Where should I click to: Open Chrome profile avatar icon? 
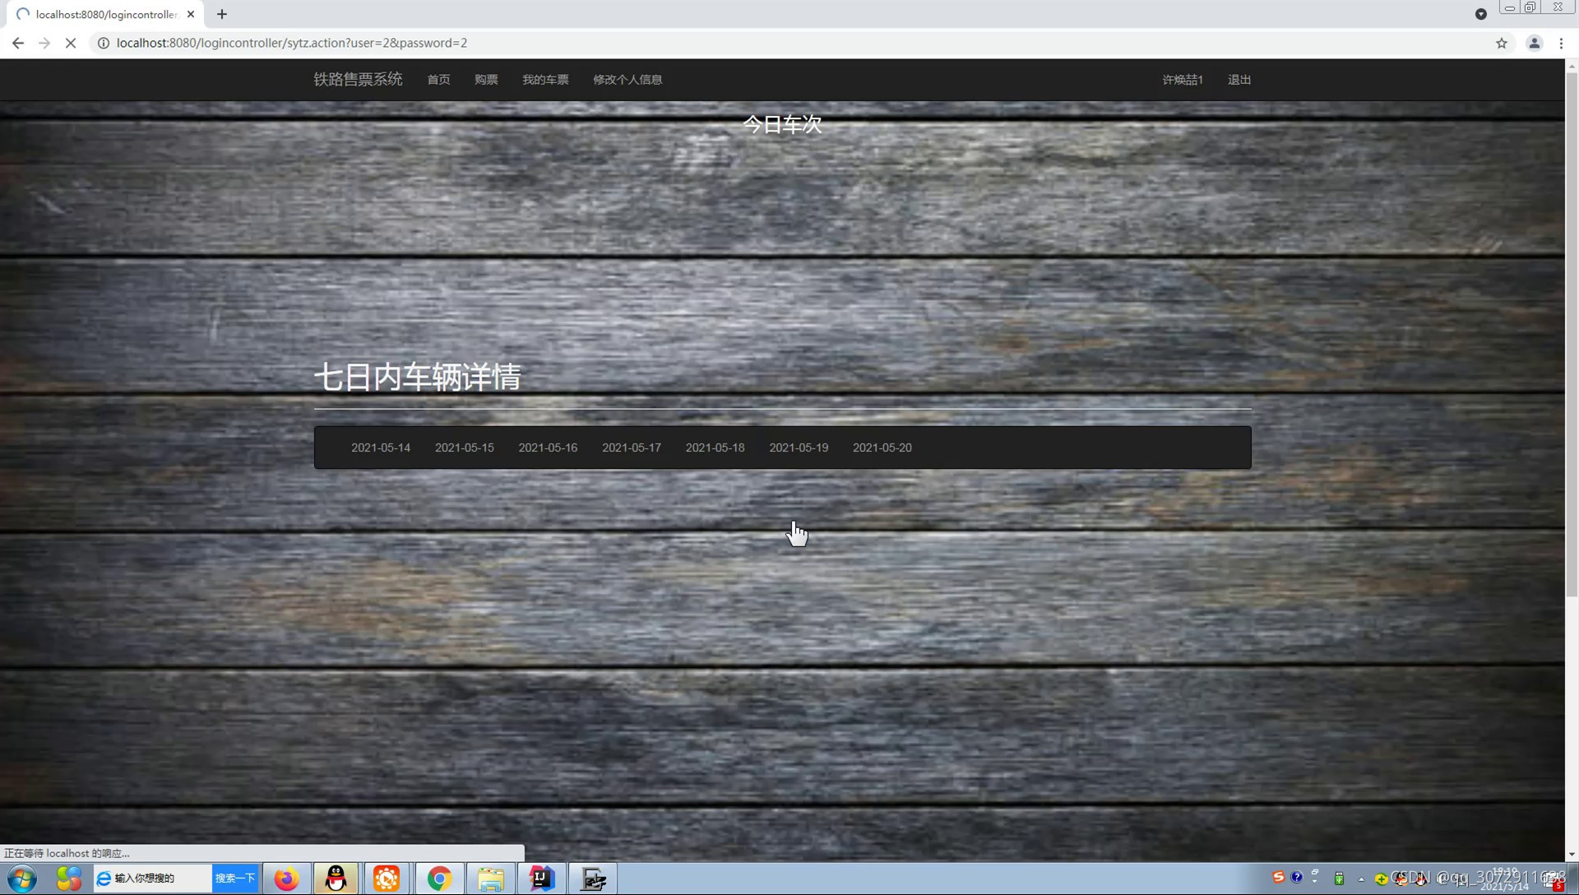1534,43
